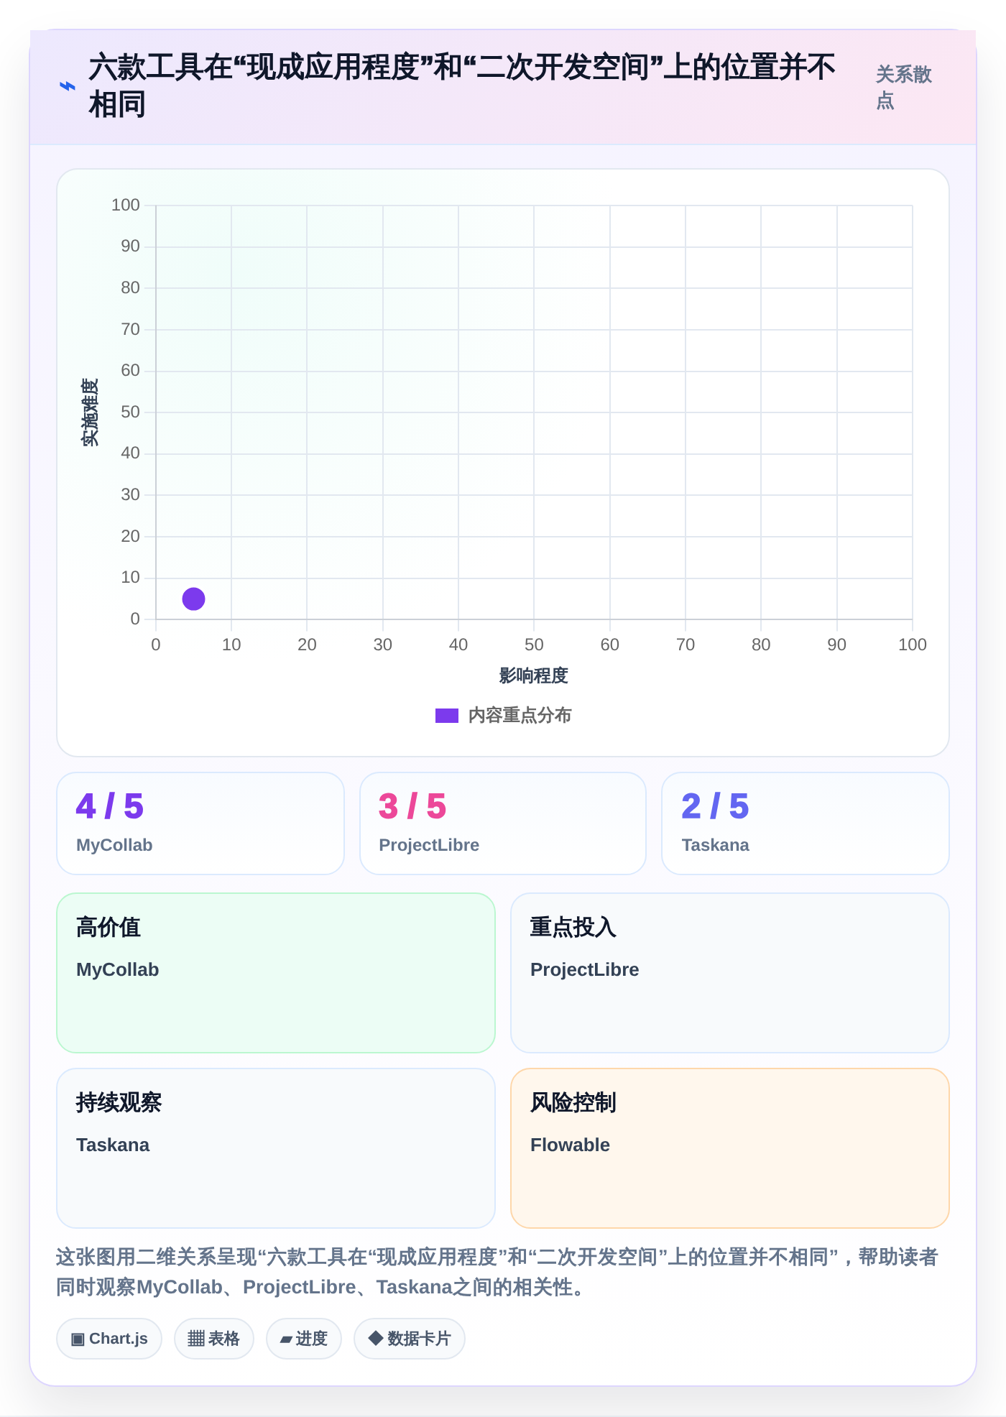Open the 3 / 5 ProjectLibre score card
This screenshot has width=1006, height=1417.
click(x=503, y=823)
